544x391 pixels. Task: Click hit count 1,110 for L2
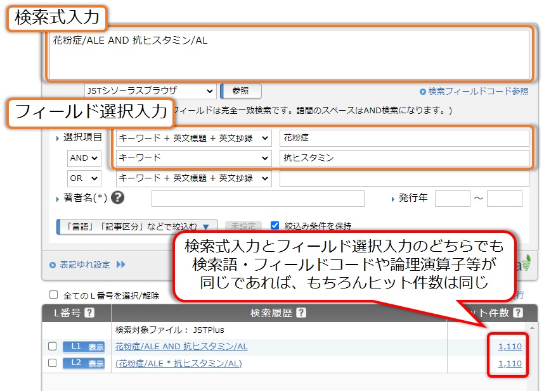pos(510,363)
